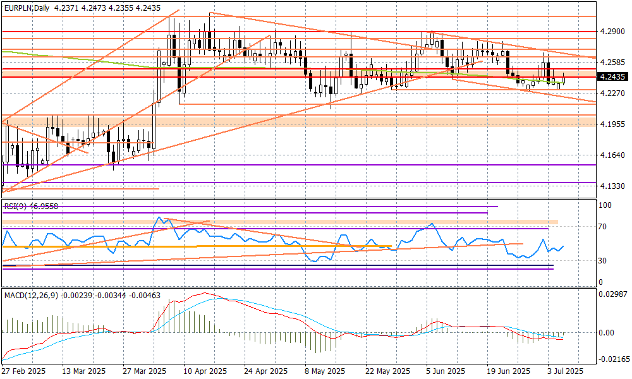The image size is (632, 379).
Task: Click the 22 May 2025 date label
Action: (x=387, y=371)
